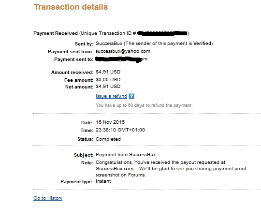Click the blacked-out Unique Transaction ID
The width and height of the screenshot is (261, 219).
tap(162, 33)
